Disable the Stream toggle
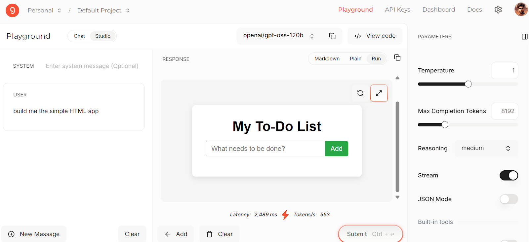Image resolution: width=529 pixels, height=242 pixels. (509, 175)
